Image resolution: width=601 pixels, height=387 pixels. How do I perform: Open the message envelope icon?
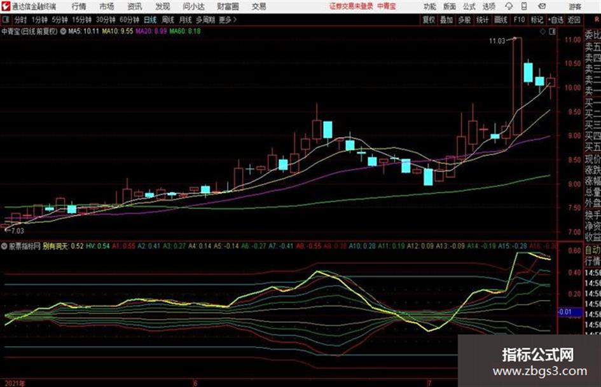pyautogui.click(x=542, y=6)
